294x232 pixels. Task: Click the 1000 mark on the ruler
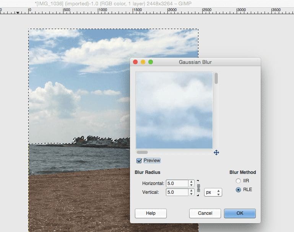(x=102, y=10)
